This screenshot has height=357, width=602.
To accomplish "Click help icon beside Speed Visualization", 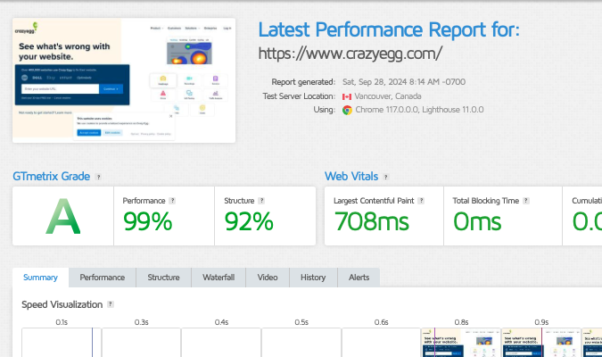I will [x=111, y=304].
